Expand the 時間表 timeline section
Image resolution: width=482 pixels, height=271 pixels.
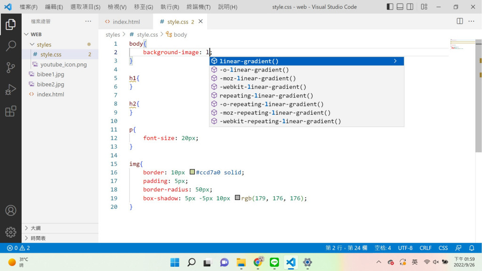point(60,238)
